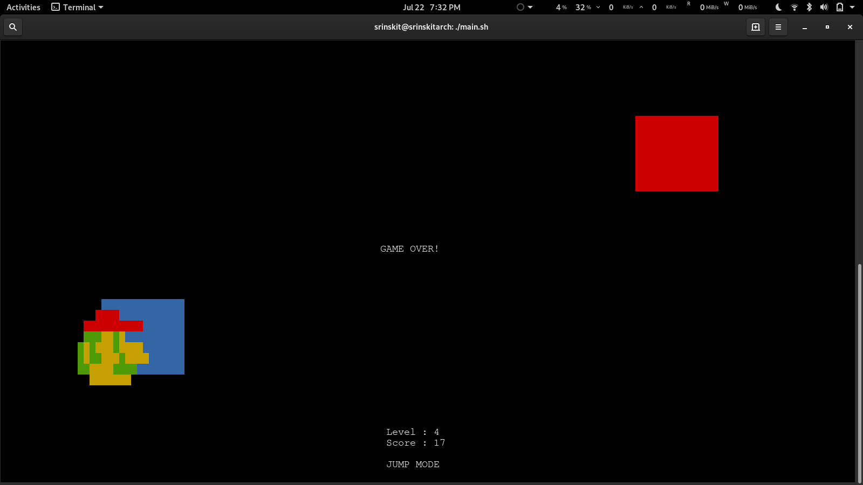This screenshot has width=863, height=485.
Task: Minimize the terminal window
Action: pyautogui.click(x=804, y=27)
